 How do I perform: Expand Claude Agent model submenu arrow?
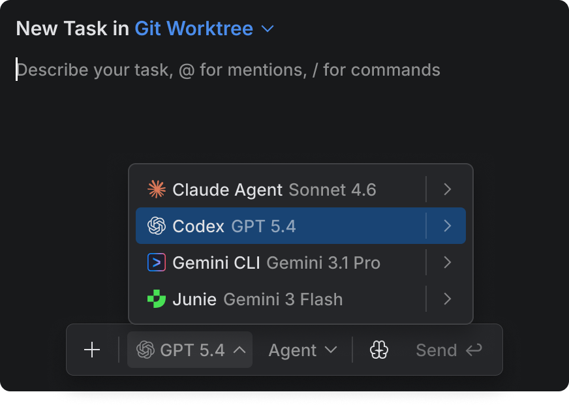[x=447, y=190]
